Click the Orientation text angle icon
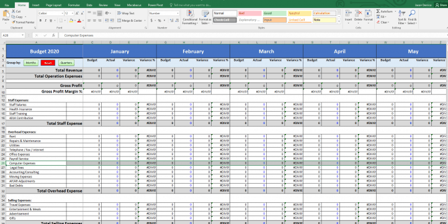The width and height of the screenshot is (448, 224). coord(107,13)
